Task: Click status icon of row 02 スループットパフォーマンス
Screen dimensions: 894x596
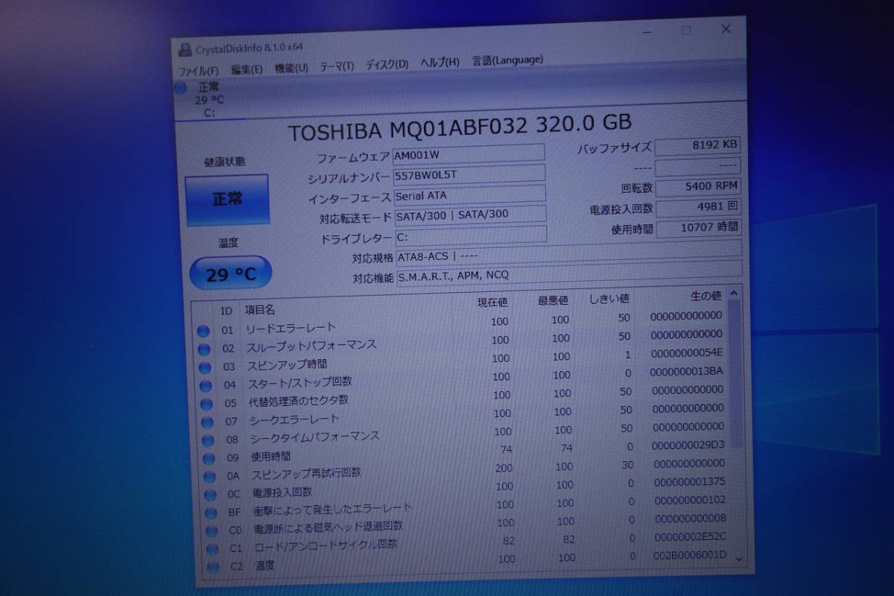Action: click(204, 349)
